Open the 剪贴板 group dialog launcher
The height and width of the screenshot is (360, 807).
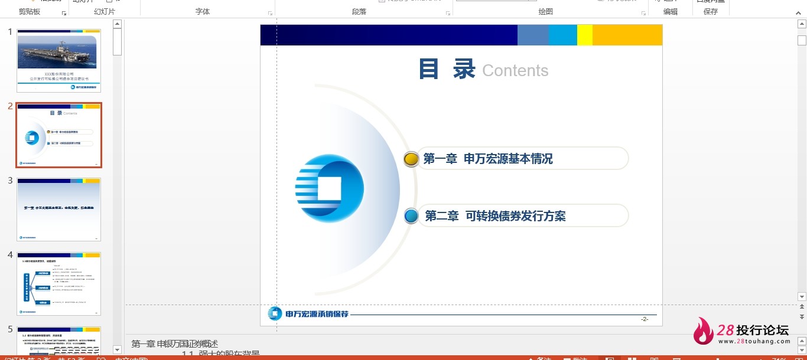click(x=64, y=13)
